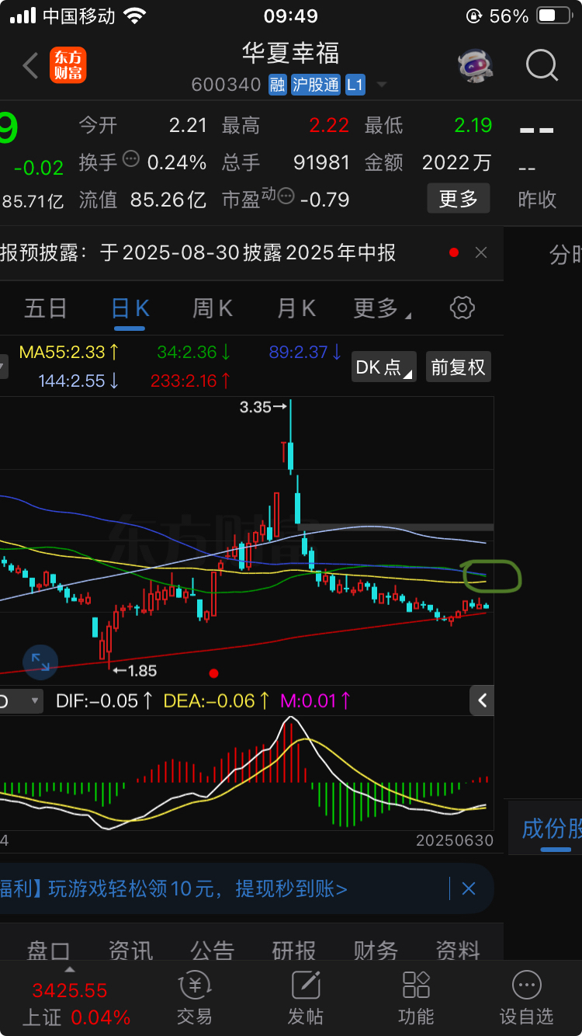This screenshot has width=582, height=1036.
Task: Switch to 研报 tab
Action: tap(294, 951)
